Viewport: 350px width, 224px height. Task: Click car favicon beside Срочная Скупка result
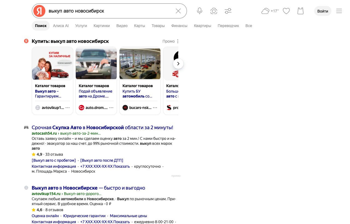(26, 127)
